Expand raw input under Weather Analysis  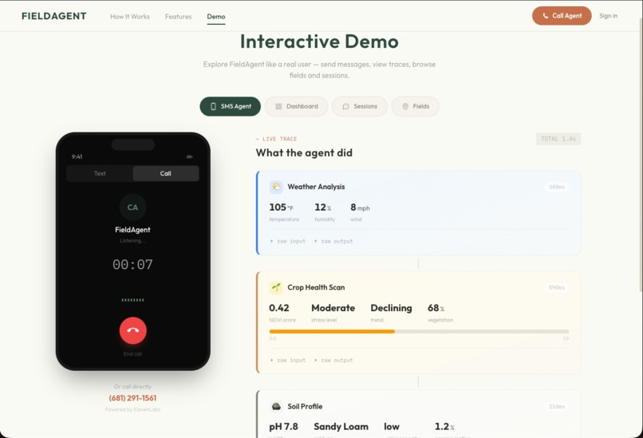coord(288,241)
